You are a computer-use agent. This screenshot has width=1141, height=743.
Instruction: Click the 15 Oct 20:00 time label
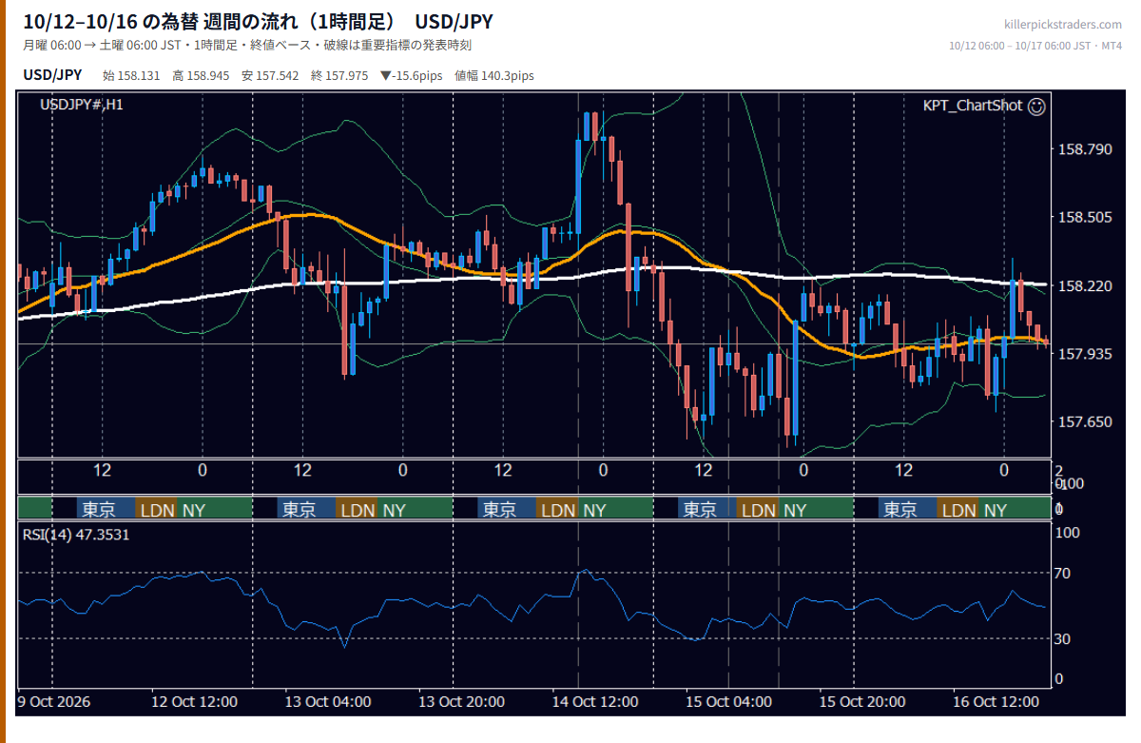861,701
